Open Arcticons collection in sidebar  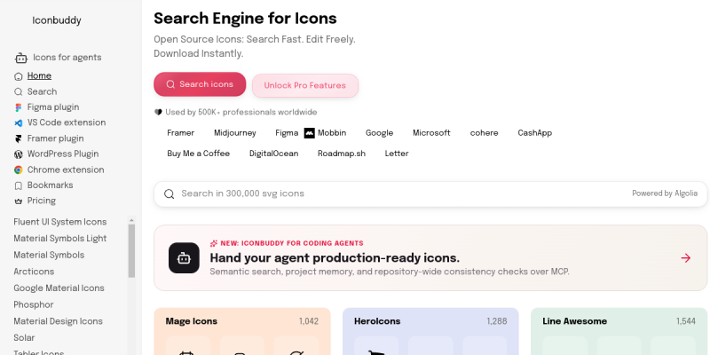point(34,272)
